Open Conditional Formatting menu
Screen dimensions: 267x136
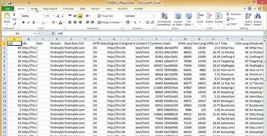point(164,19)
